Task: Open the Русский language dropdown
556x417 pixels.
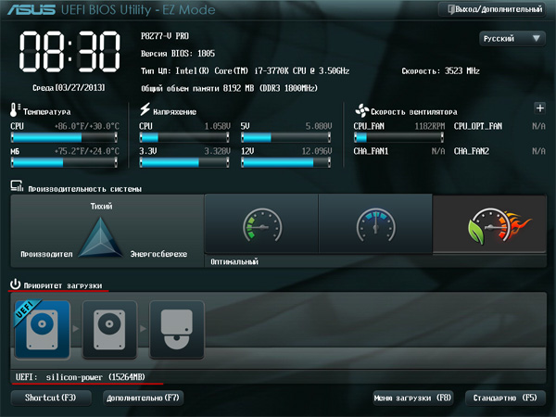Action: [x=512, y=39]
